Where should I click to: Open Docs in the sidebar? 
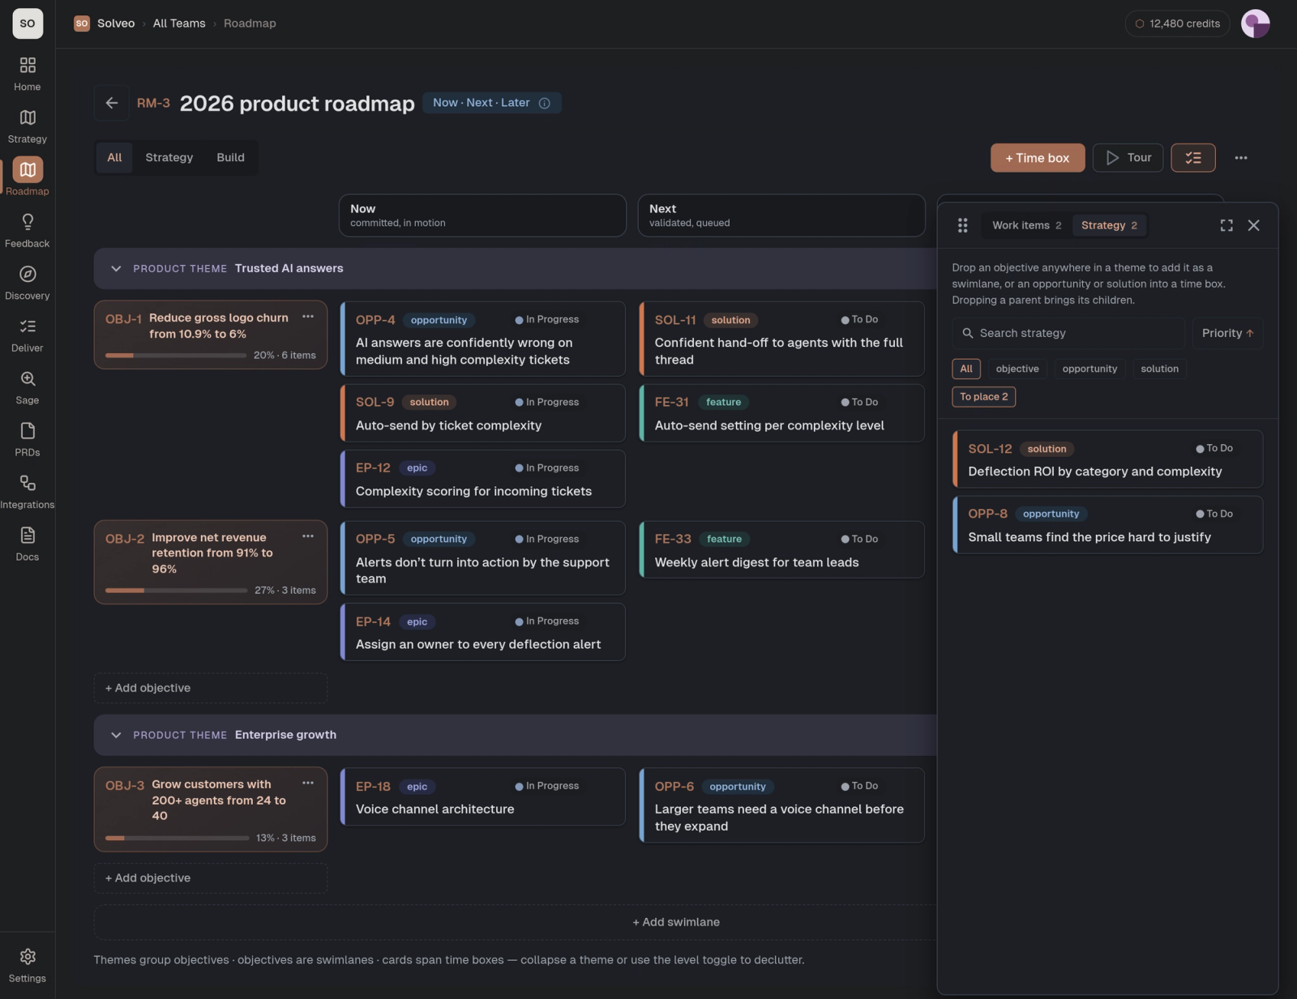[x=28, y=544]
